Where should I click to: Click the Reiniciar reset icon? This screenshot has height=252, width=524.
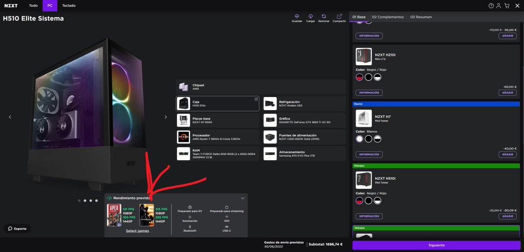(x=324, y=16)
